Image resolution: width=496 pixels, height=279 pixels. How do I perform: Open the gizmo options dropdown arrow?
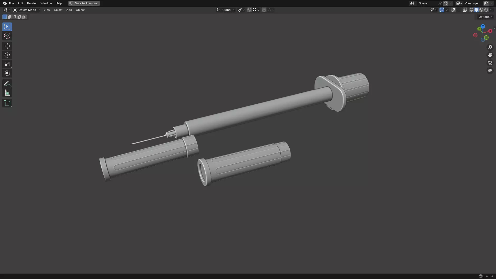[x=447, y=10]
